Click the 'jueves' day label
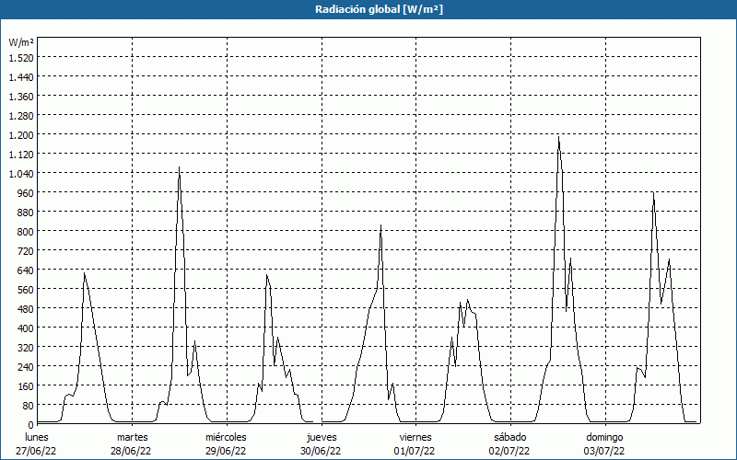Viewport: 737px width, 460px height. 322,437
